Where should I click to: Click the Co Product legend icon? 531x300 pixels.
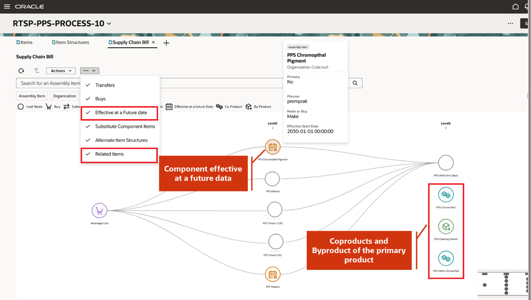coord(219,107)
